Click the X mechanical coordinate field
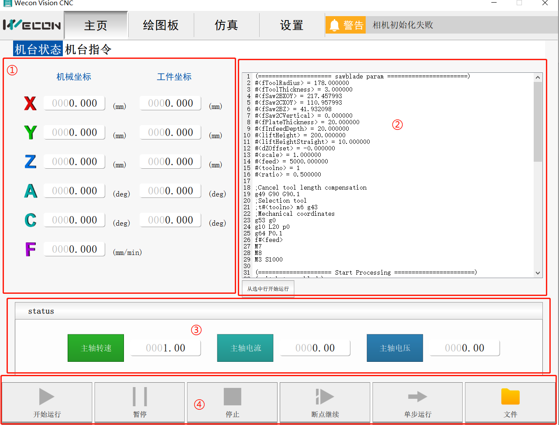559x425 pixels. tap(74, 103)
